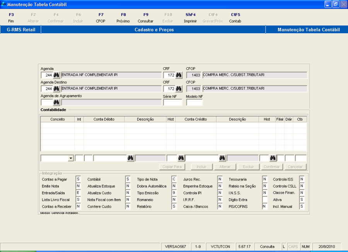
Task: Click the Modelo NF input field
Action: (194, 102)
